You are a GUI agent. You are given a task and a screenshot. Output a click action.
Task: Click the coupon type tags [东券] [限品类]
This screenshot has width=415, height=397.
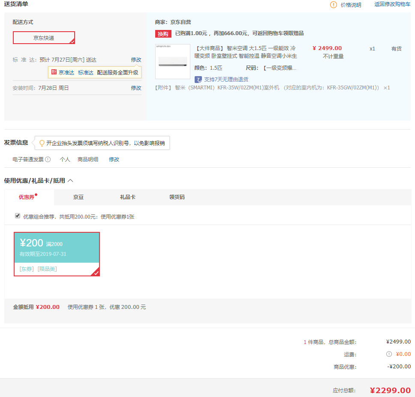(38, 269)
